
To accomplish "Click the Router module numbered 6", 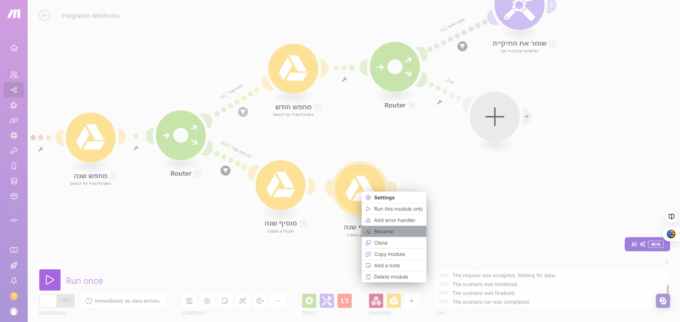I will click(x=181, y=135).
